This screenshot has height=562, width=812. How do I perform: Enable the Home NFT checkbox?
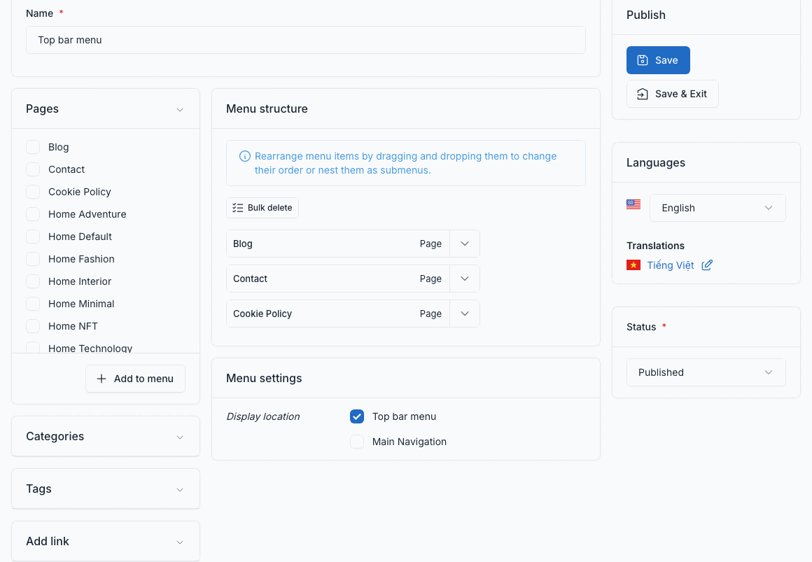point(33,326)
